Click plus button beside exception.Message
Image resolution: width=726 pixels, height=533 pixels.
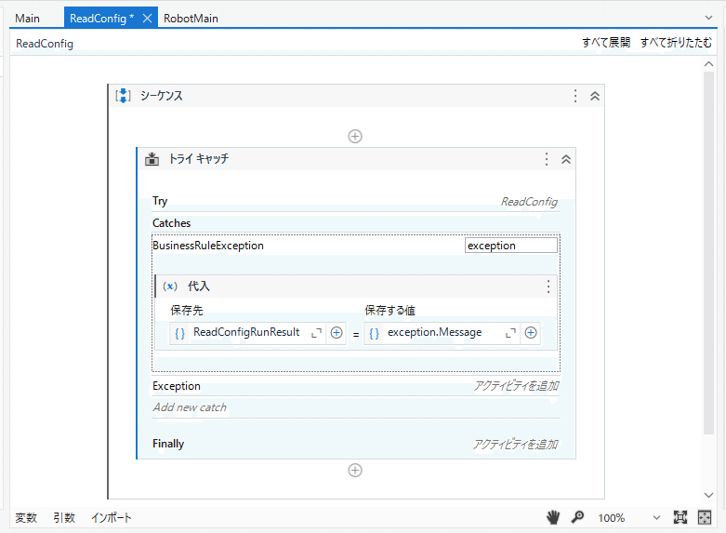(x=531, y=333)
